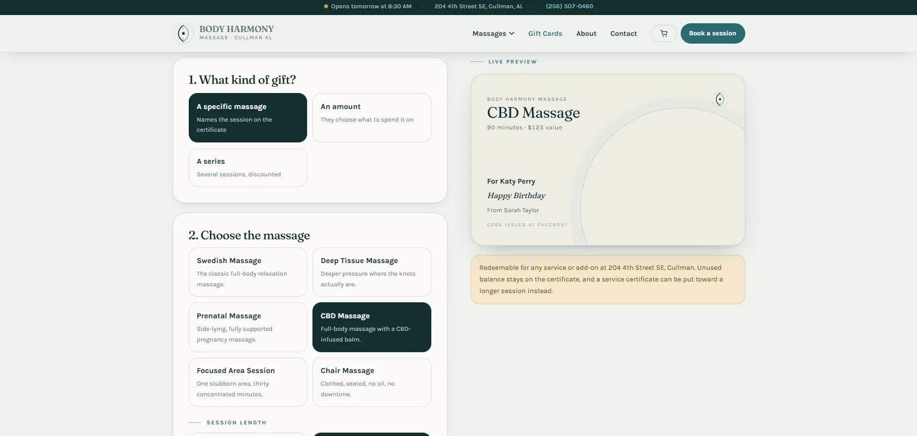Screen dimensions: 917x436
Task: Click the BODY HARMONY brand name
Action: (236, 29)
